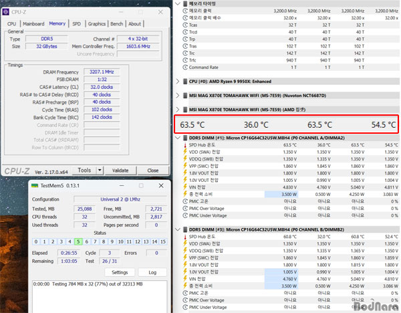Select status box number 5 in TestMem5
The width and height of the screenshot is (401, 313).
[78, 241]
